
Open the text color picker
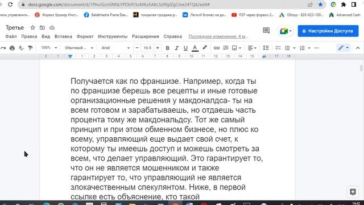[x=195, y=48]
